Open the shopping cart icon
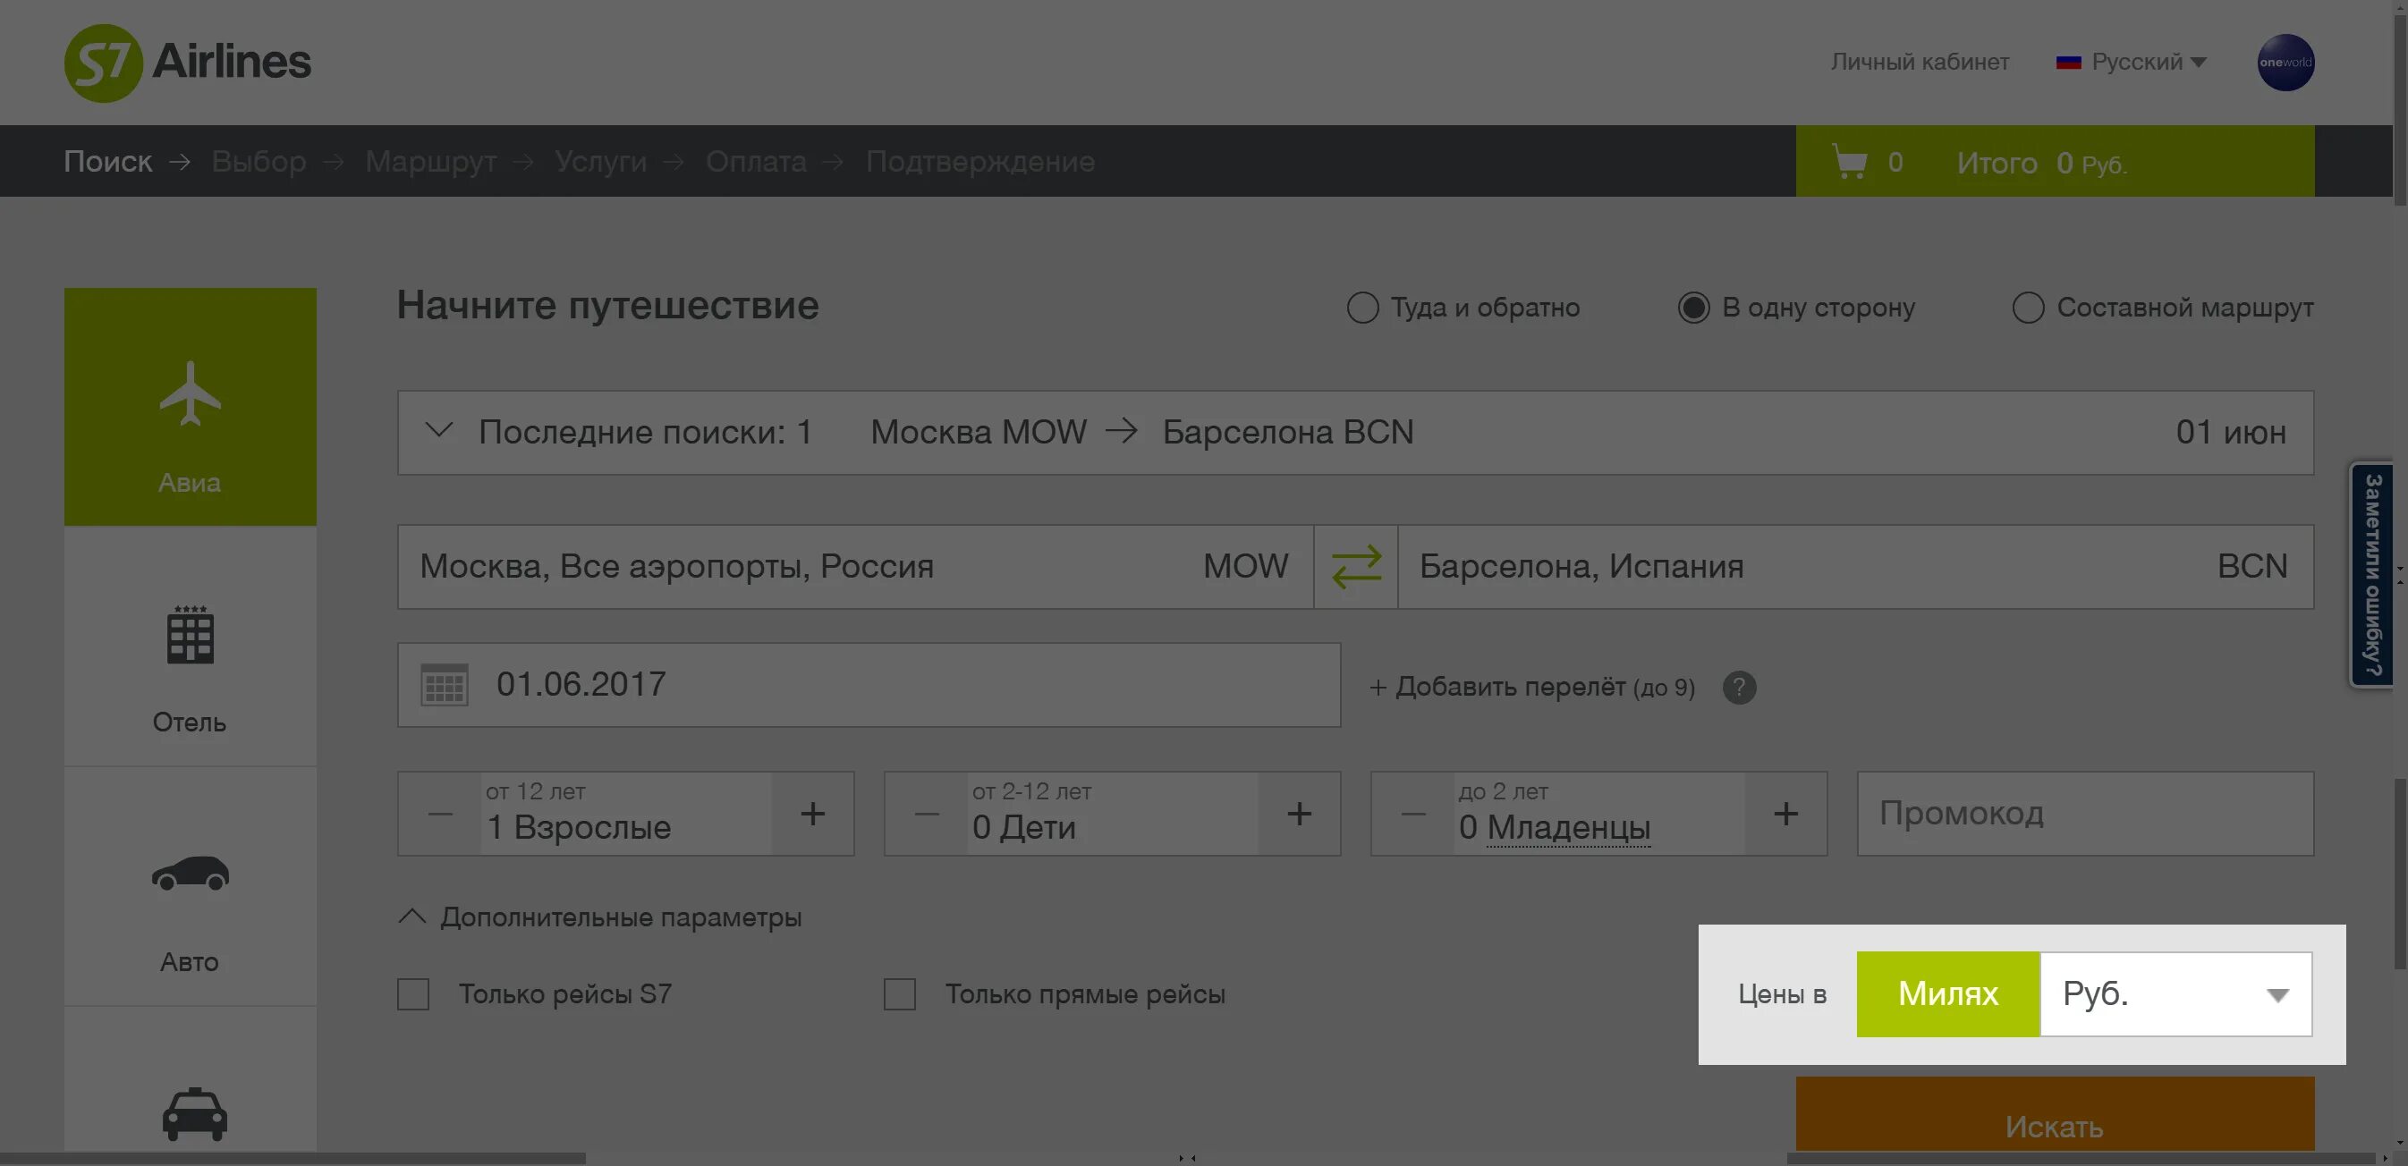The image size is (2408, 1166). coord(1849,162)
